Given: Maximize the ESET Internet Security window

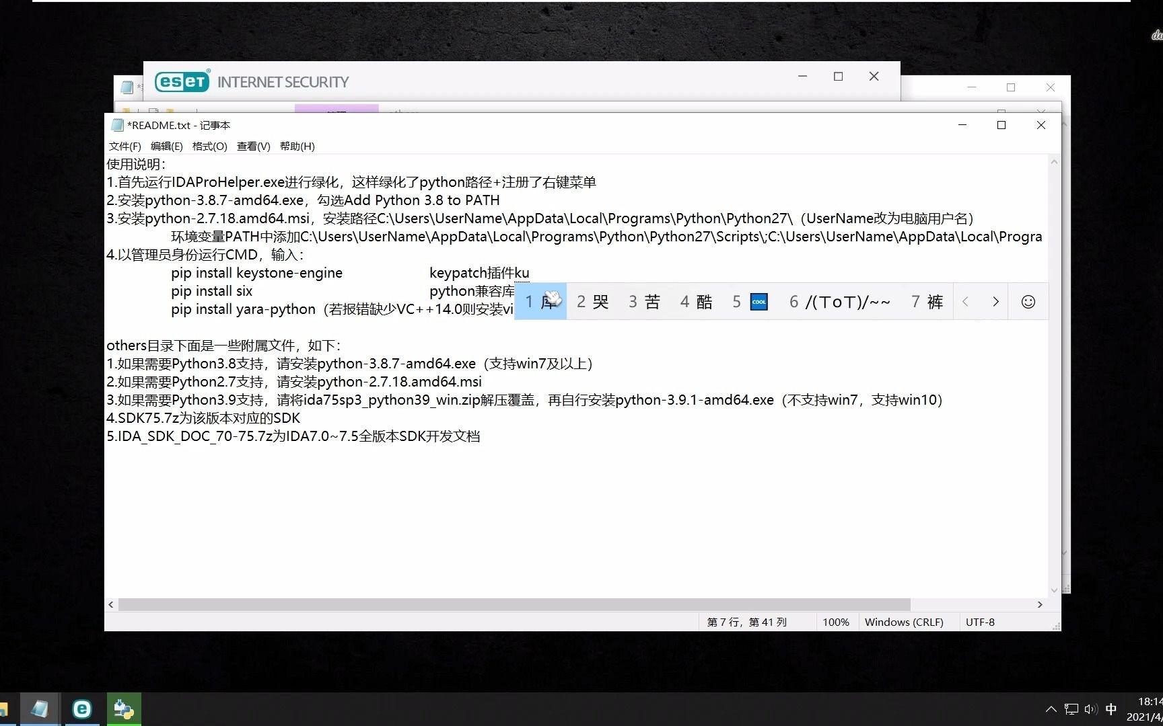Looking at the screenshot, I should [839, 77].
